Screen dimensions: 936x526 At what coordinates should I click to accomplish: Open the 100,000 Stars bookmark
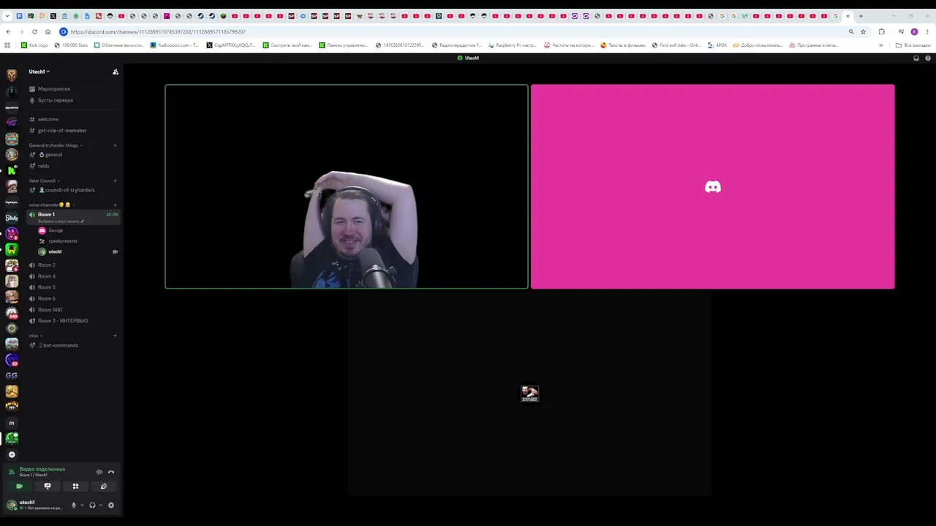coord(71,45)
